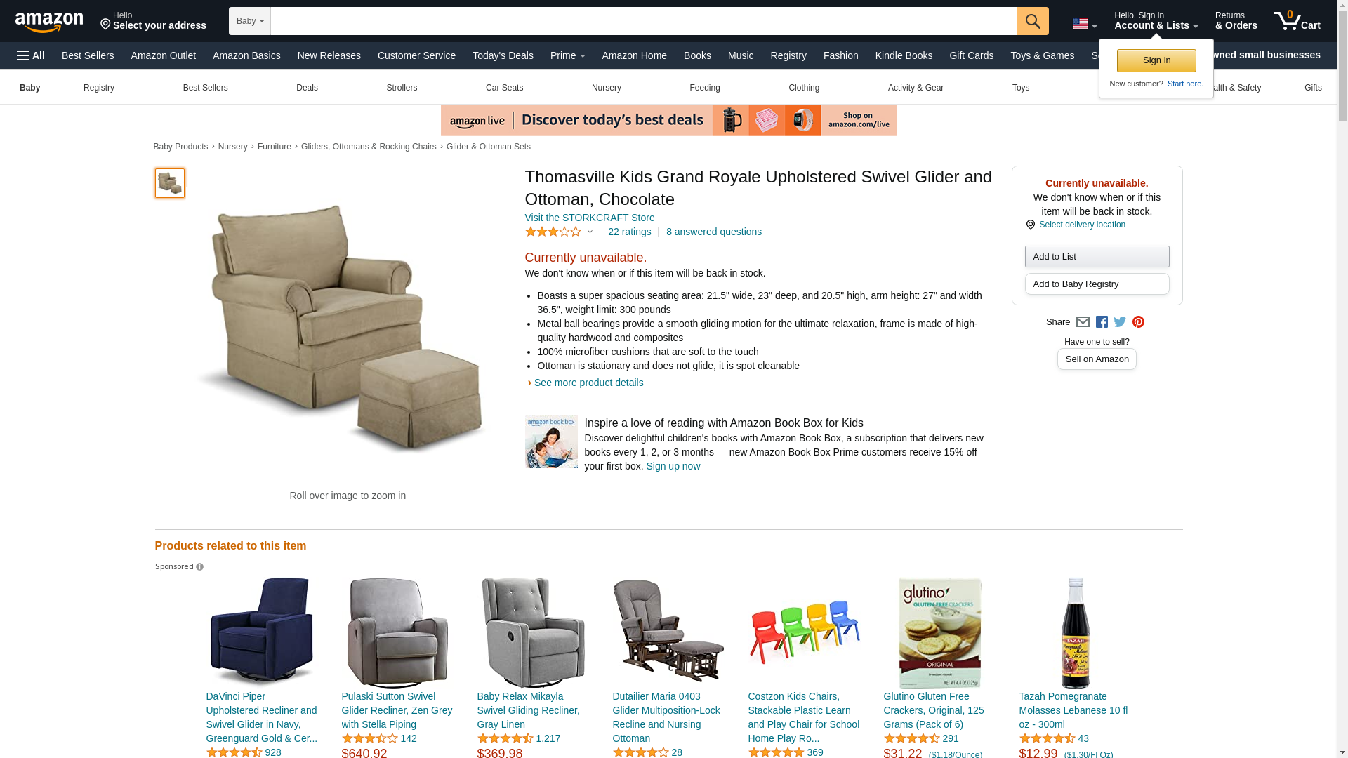
Task: Expand the star rating breakdown arrow
Action: (x=590, y=232)
